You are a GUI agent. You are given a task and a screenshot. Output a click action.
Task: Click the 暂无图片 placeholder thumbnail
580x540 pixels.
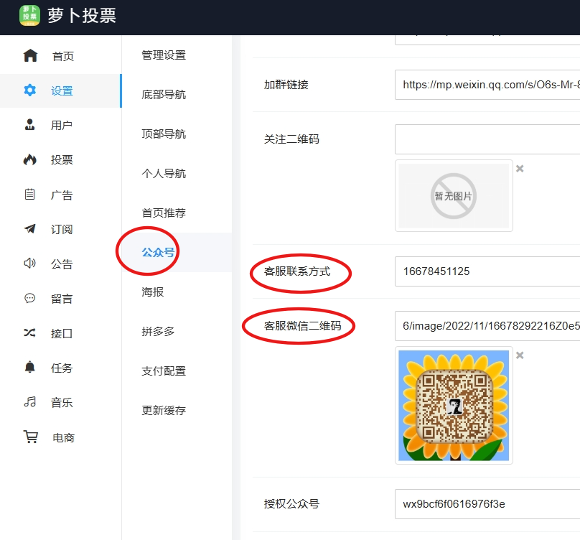coord(454,196)
